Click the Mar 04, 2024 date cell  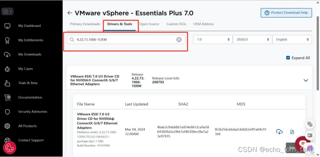(135, 132)
